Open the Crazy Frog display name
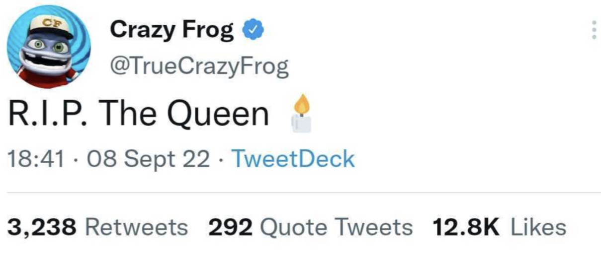Screen dimensions: 601x254 click(172, 32)
